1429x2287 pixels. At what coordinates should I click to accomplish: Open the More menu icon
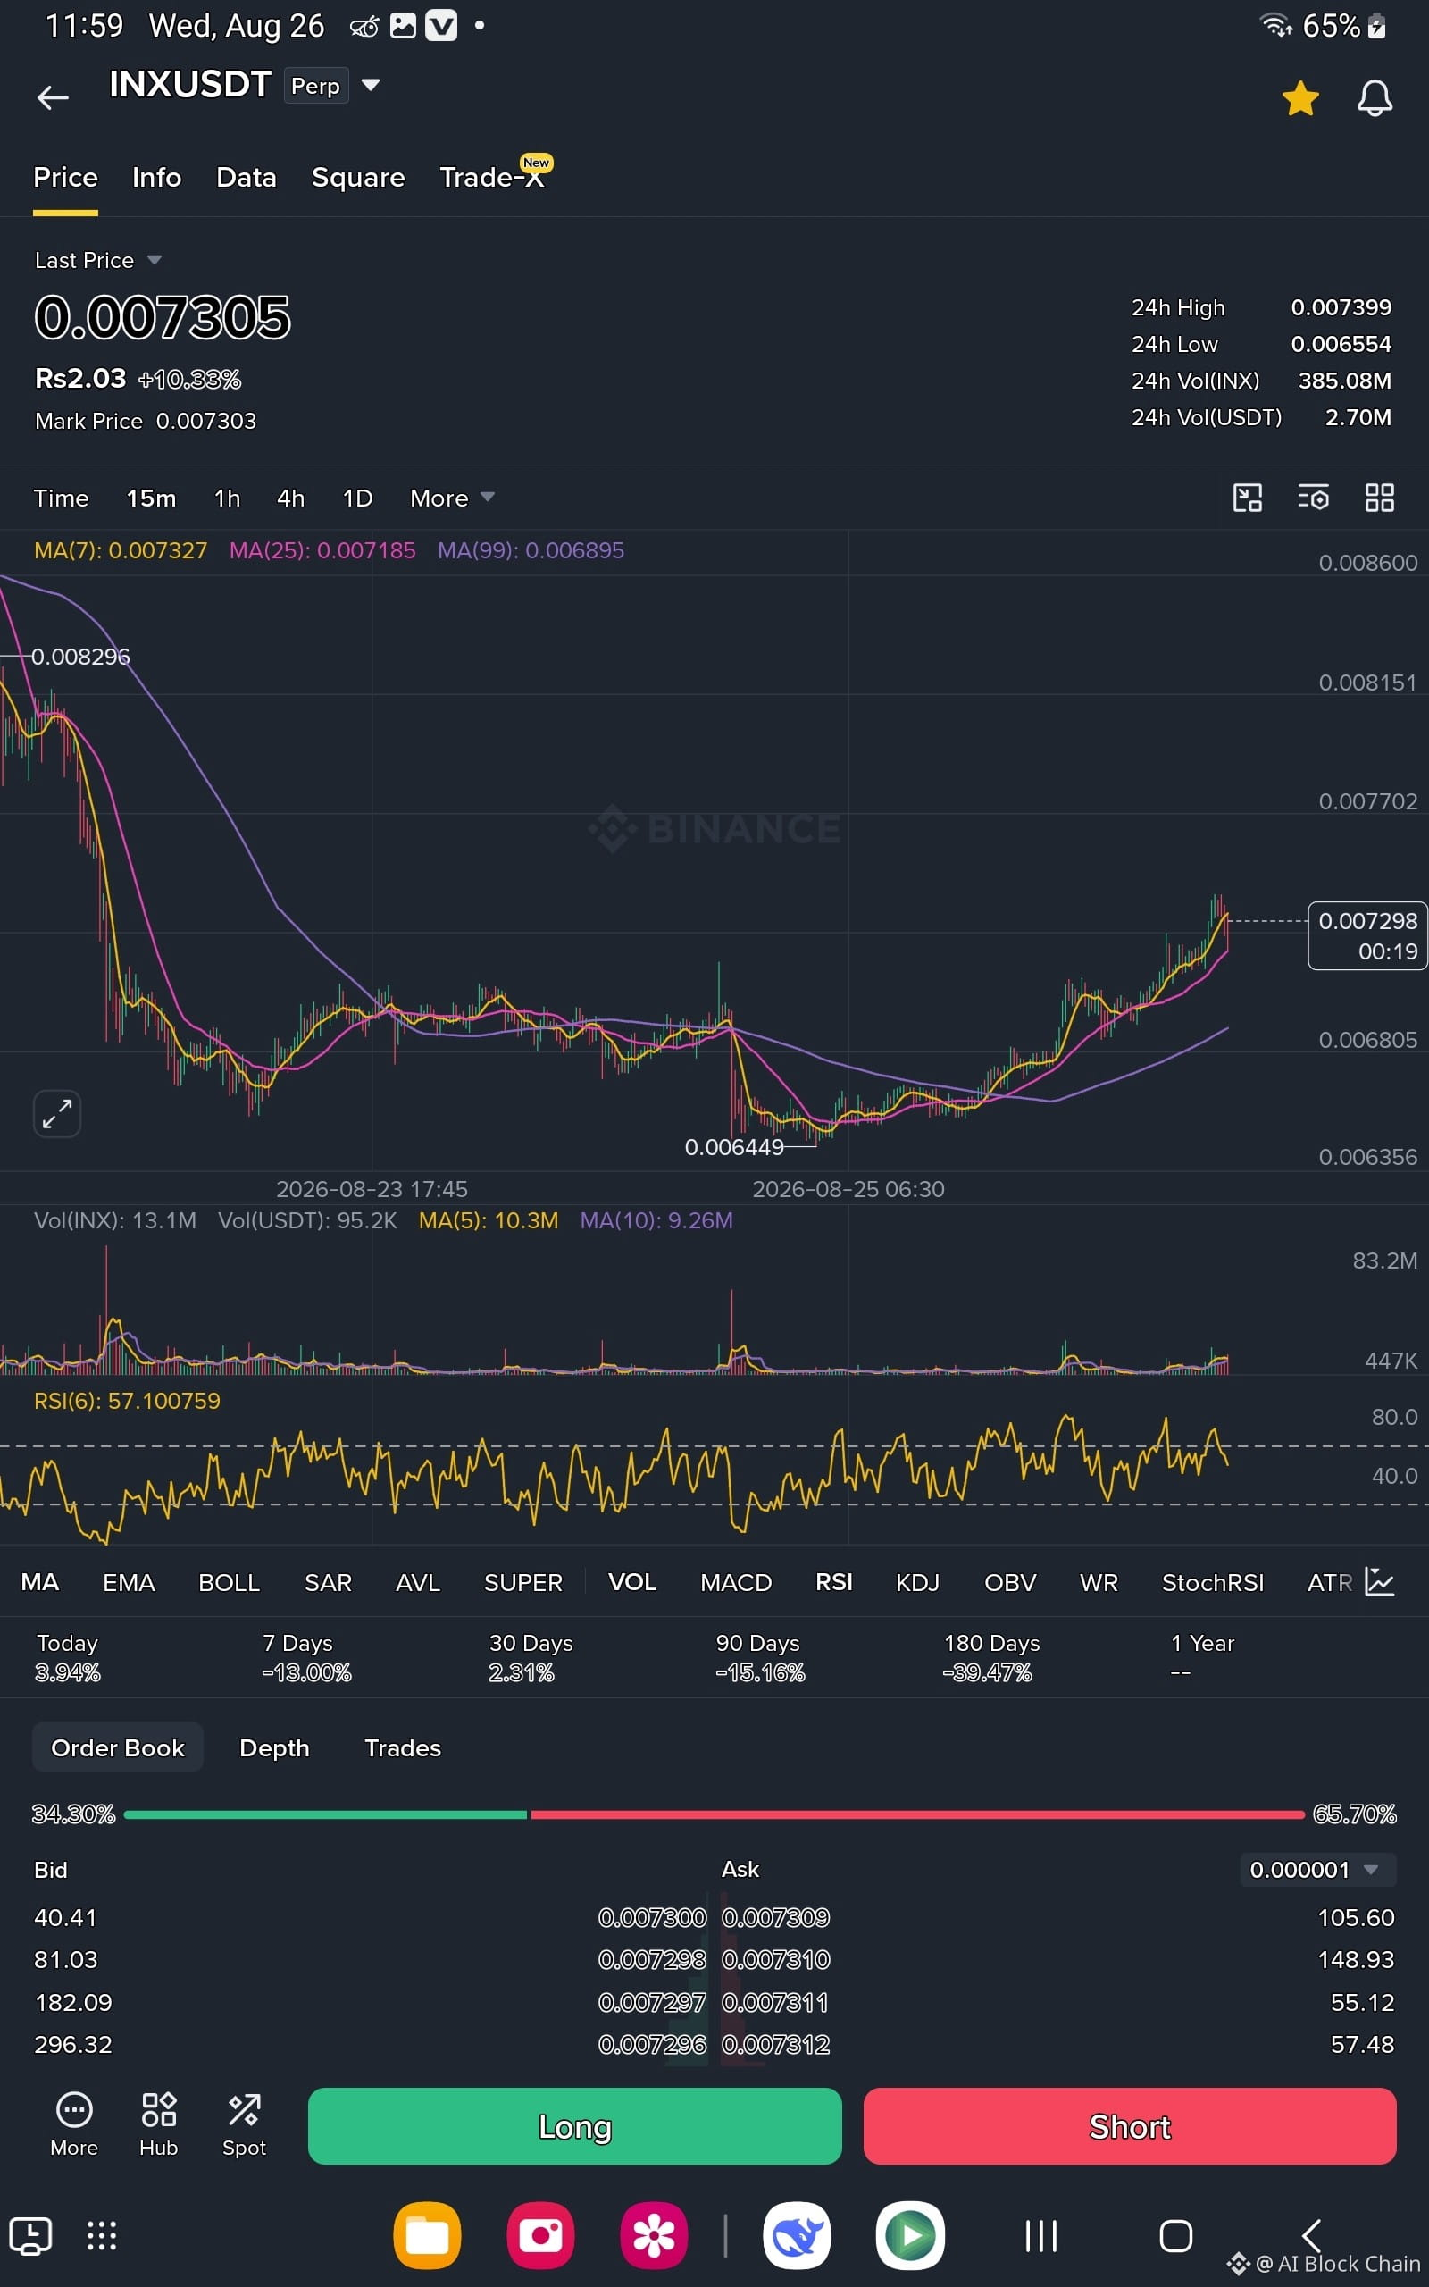click(x=74, y=2124)
